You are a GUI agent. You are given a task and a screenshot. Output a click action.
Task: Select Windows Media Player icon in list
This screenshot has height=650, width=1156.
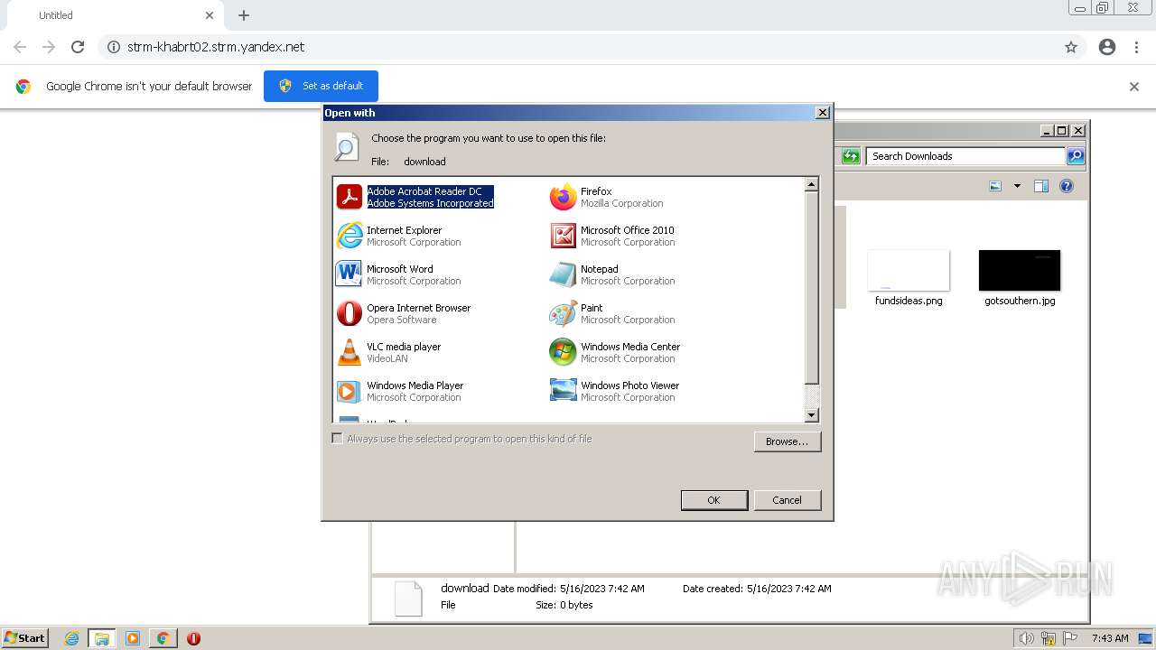click(350, 391)
